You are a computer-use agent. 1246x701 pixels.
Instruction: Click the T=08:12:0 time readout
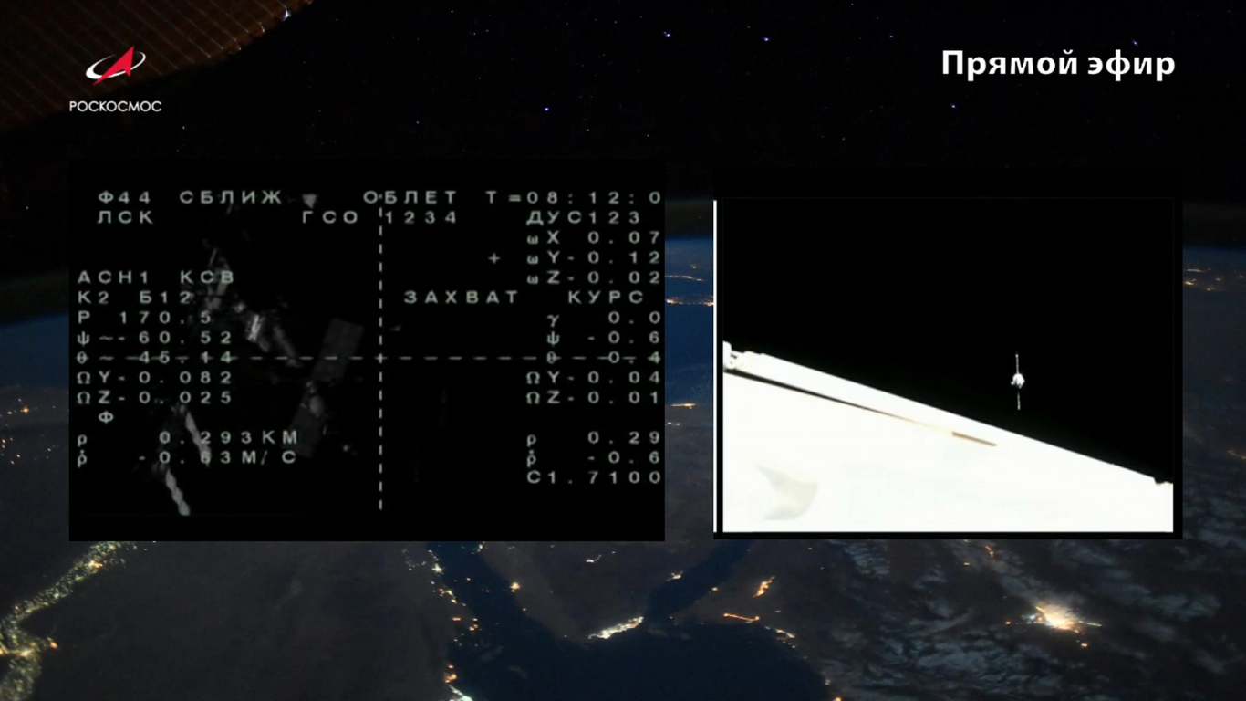[574, 197]
